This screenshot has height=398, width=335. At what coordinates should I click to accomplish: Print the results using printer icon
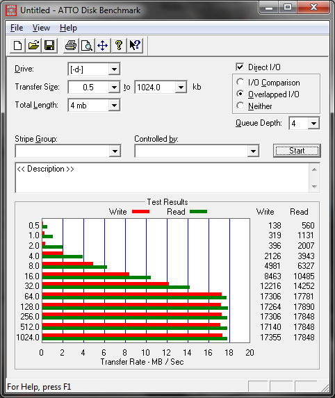coord(71,46)
